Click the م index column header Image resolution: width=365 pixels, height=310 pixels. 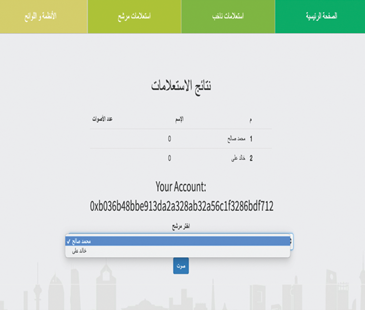[251, 120]
